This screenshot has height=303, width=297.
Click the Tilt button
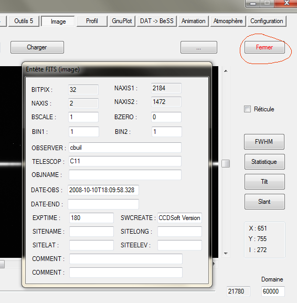pos(264,182)
